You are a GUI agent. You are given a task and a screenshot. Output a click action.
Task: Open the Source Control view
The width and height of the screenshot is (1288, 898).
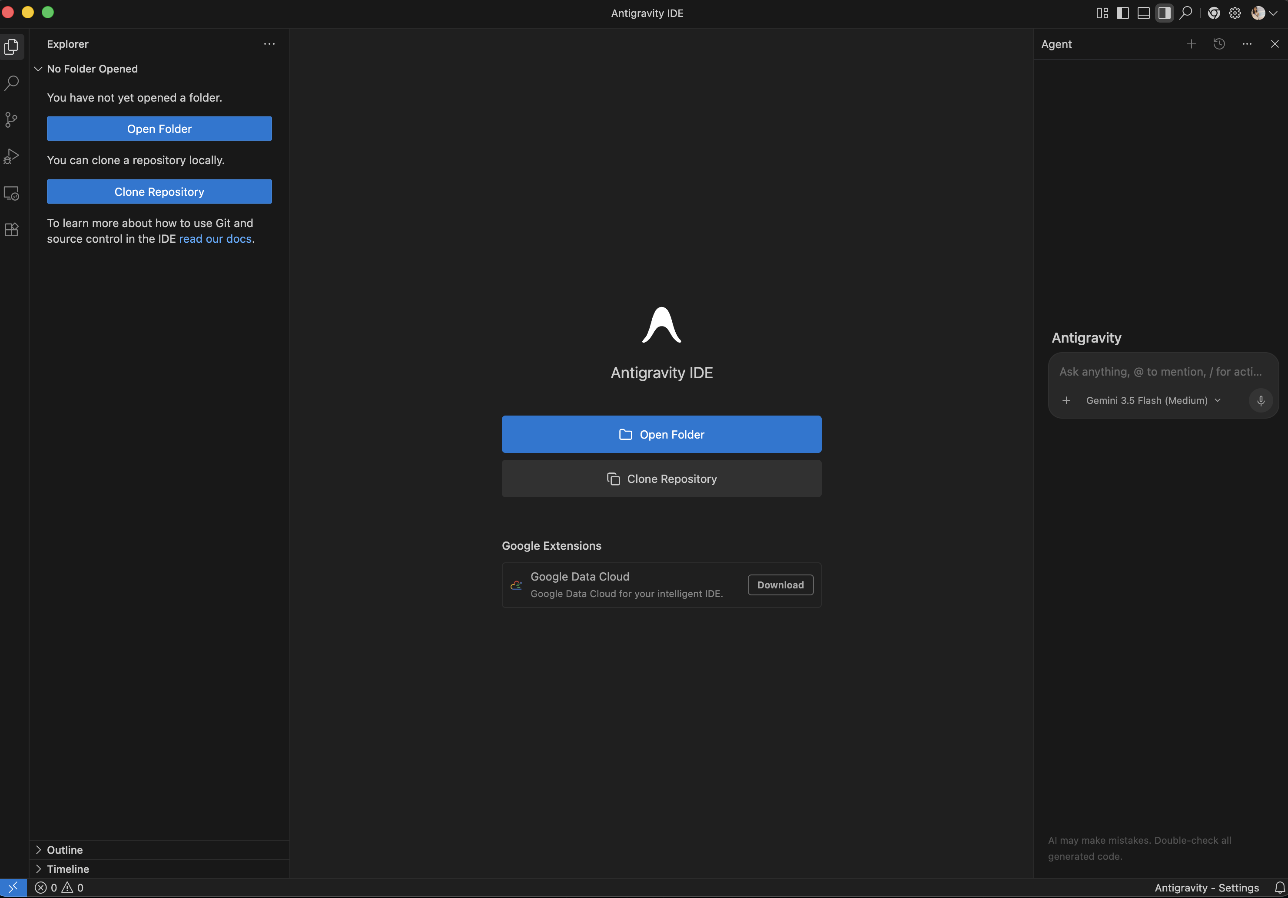[x=12, y=119]
